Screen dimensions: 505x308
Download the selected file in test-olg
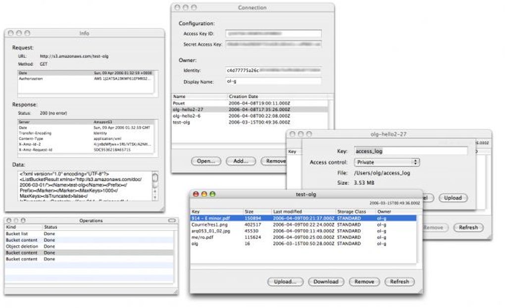tap(326, 282)
